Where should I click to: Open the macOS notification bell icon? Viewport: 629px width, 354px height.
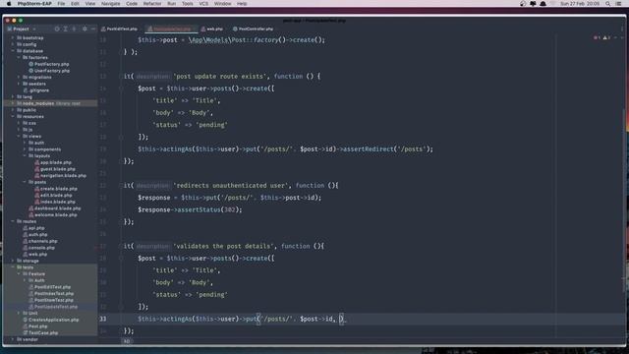click(543, 4)
